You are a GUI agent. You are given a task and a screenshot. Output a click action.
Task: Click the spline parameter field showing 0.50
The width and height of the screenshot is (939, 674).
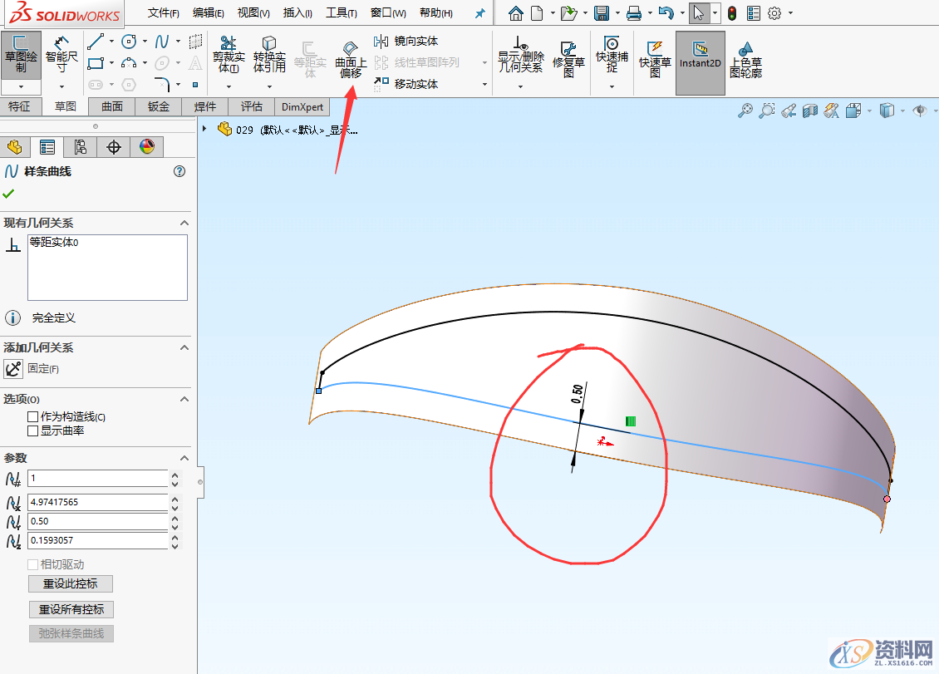[x=98, y=521]
